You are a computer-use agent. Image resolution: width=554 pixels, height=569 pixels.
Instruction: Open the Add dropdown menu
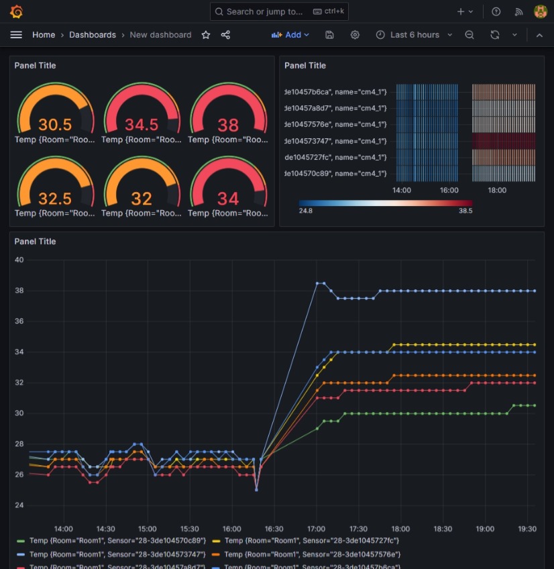[290, 35]
